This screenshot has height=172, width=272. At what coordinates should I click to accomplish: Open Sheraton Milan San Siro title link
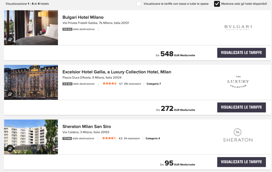coord(87,126)
